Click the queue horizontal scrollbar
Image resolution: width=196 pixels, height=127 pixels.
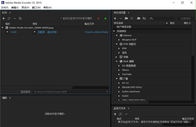(37, 87)
